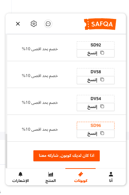
Task: Click the bar chart product icon
Action: coord(51,174)
